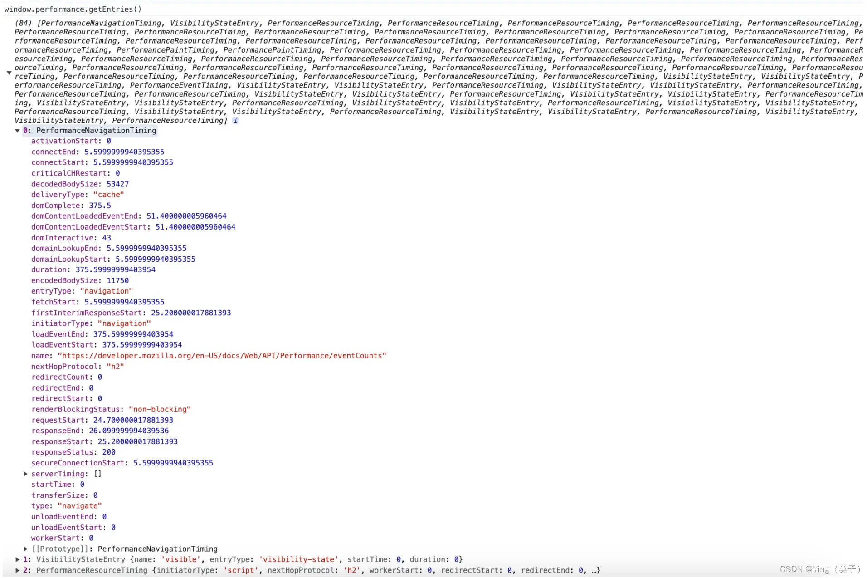Click the redirectStart: 0 row
867x578 pixels.
[67, 398]
